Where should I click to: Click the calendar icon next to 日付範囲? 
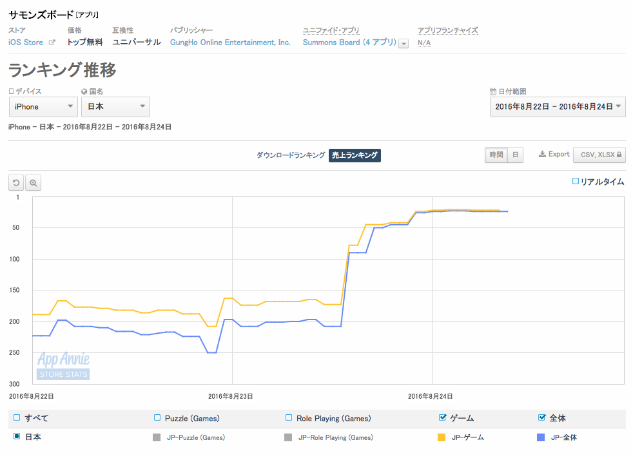491,92
